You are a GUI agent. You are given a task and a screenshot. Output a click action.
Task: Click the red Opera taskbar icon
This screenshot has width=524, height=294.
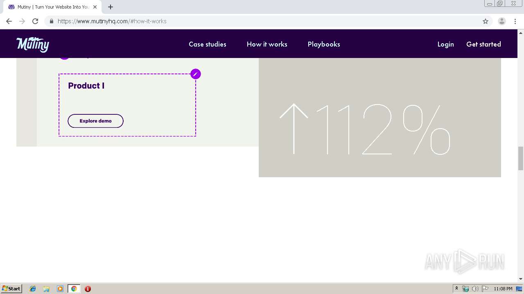click(88, 289)
